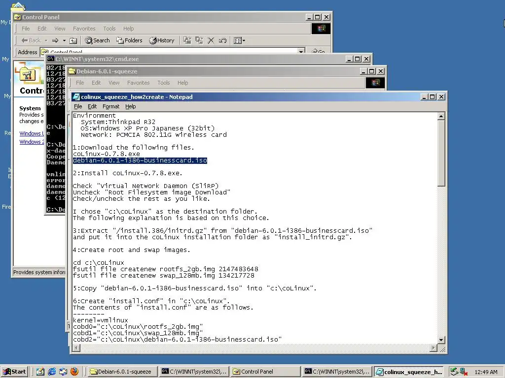The width and height of the screenshot is (505, 378).
Task: Click the Windows 2000 link in Control Panel
Action: (x=31, y=142)
